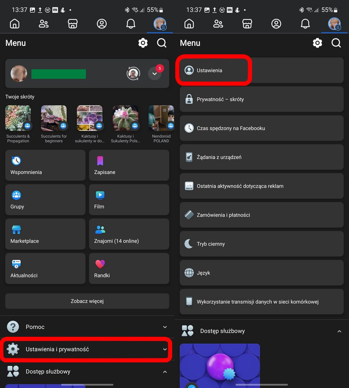The image size is (349, 388).
Task: Open search in left Menu header
Action: (x=162, y=43)
